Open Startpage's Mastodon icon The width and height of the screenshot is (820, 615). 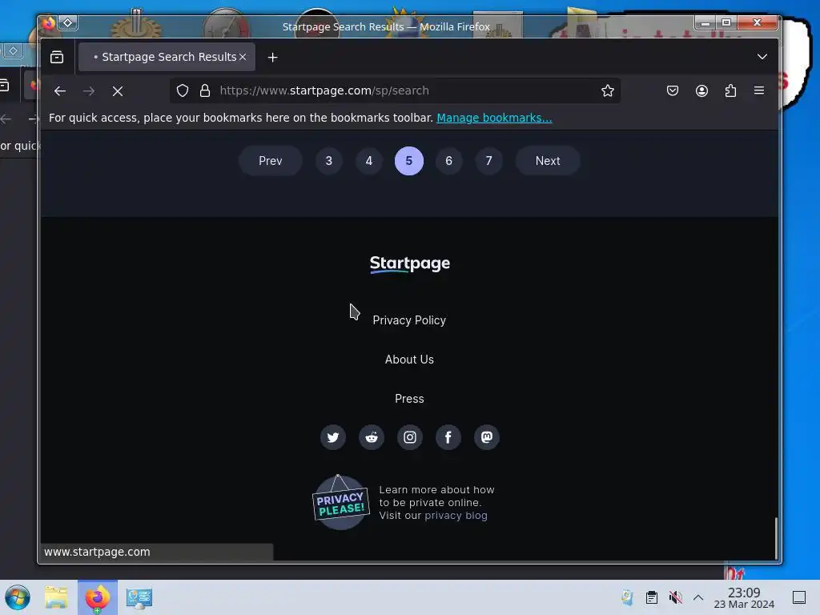pos(487,437)
